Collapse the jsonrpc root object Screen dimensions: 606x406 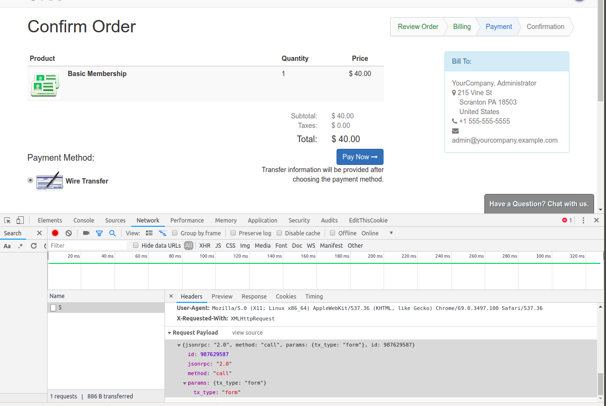(179, 345)
